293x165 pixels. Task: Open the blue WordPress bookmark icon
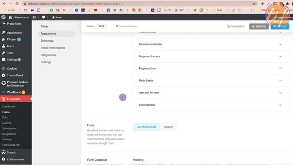point(121,10)
